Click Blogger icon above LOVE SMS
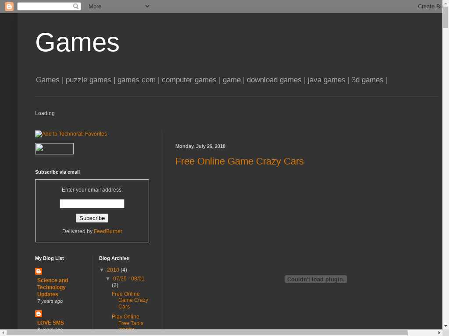This screenshot has width=449, height=336. [39, 314]
